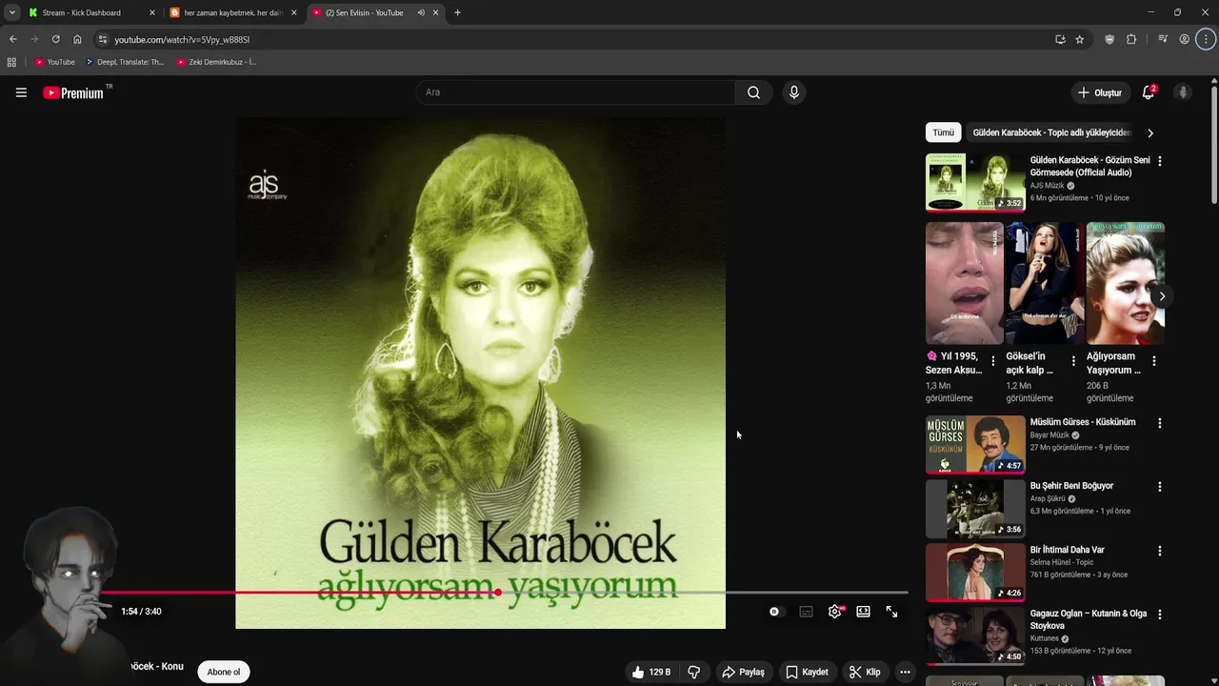Click the Kaydet save button
This screenshot has width=1219, height=686.
coord(807,672)
